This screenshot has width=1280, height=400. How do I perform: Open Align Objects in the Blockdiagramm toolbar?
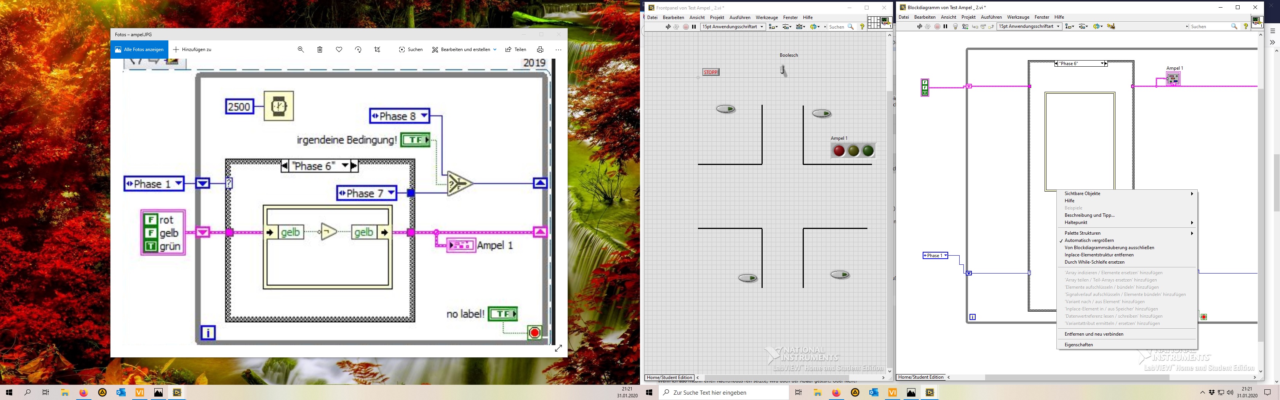click(x=1069, y=27)
